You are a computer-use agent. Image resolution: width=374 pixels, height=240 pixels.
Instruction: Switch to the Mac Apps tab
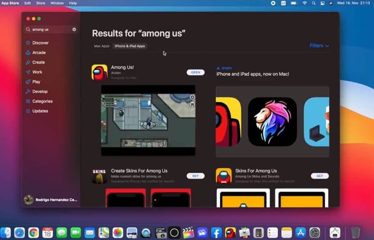pos(101,46)
